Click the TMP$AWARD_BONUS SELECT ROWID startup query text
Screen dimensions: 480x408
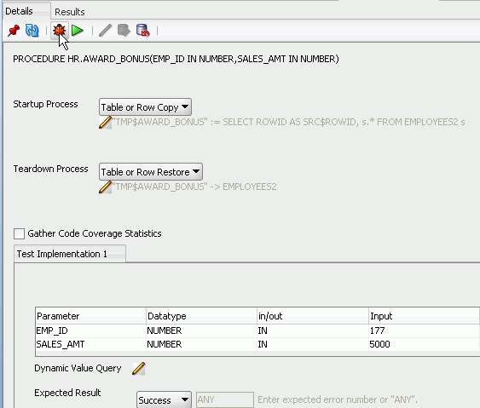(x=289, y=122)
